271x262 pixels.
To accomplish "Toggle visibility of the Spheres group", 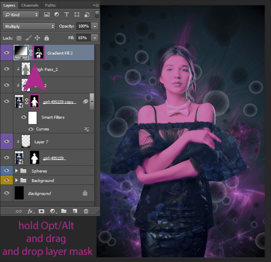I will 7,171.
